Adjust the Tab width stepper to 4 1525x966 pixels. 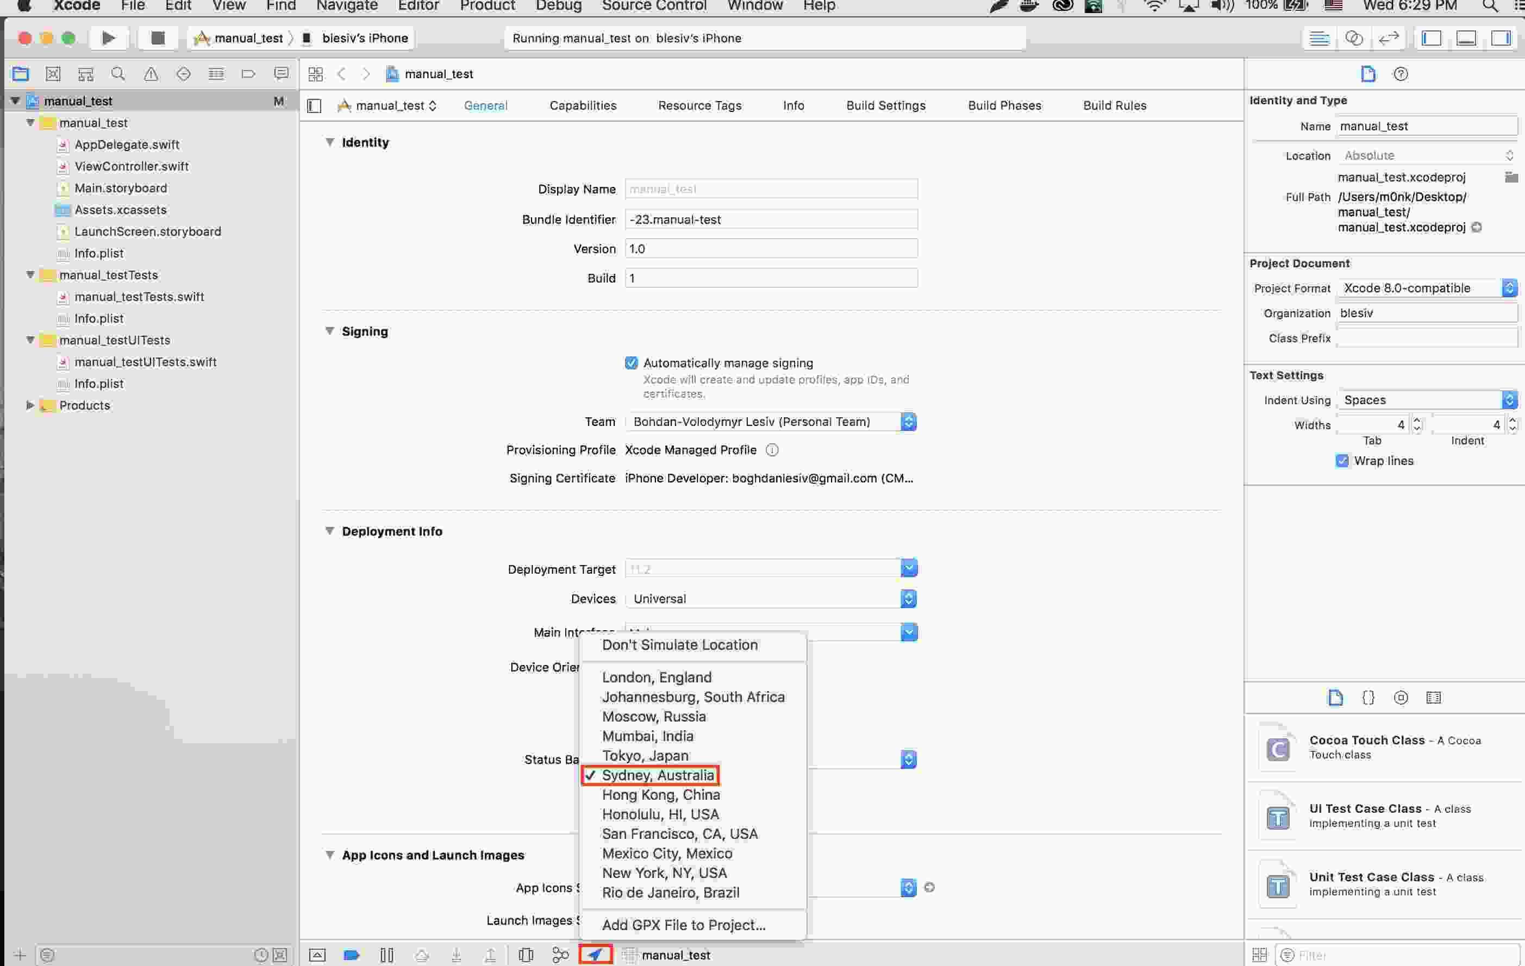click(x=1416, y=425)
